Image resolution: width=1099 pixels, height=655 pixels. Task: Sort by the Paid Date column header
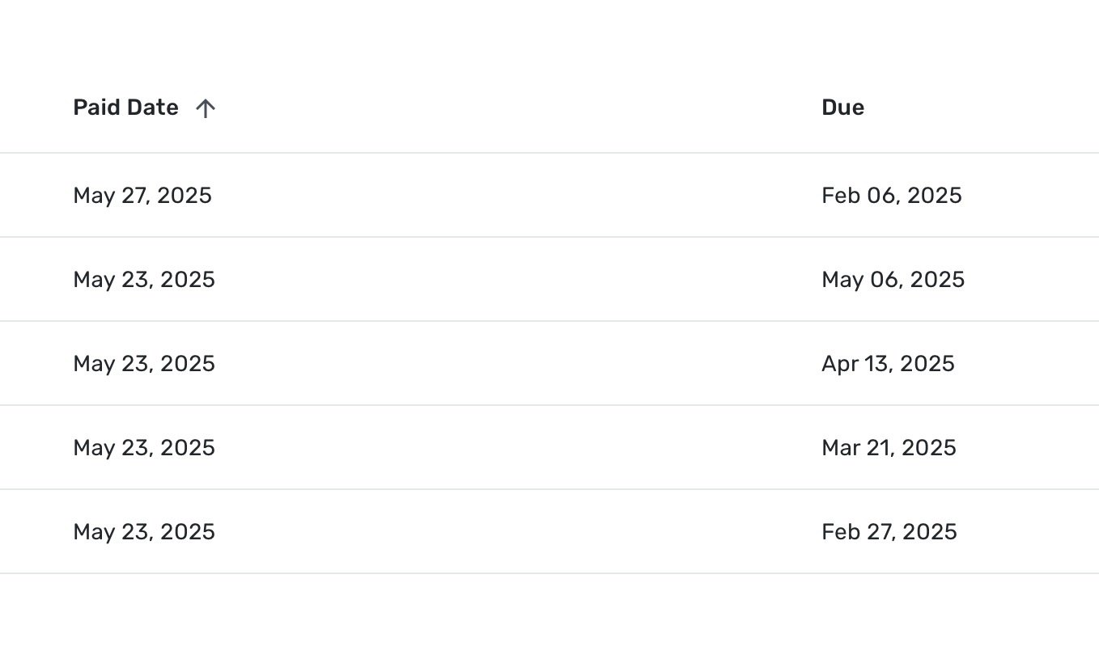click(x=125, y=108)
